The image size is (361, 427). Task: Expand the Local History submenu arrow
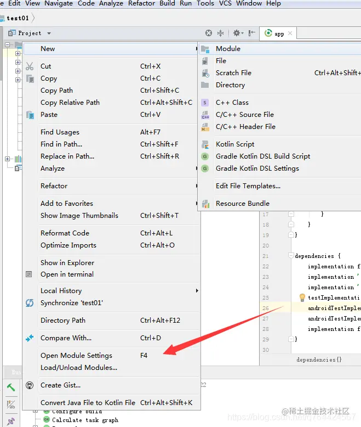pos(197,290)
